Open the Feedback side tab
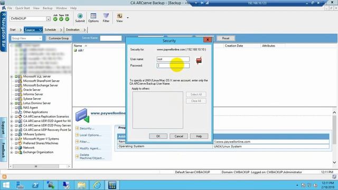 [4, 150]
